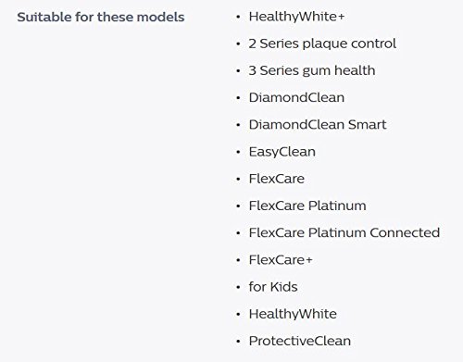Click the DiamondClean model text
The width and height of the screenshot is (463, 362).
296,97
